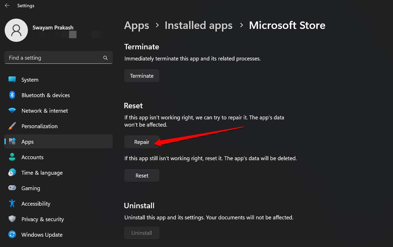The height and width of the screenshot is (247, 393).
Task: Click the back arrow icon in Settings
Action: (7, 5)
